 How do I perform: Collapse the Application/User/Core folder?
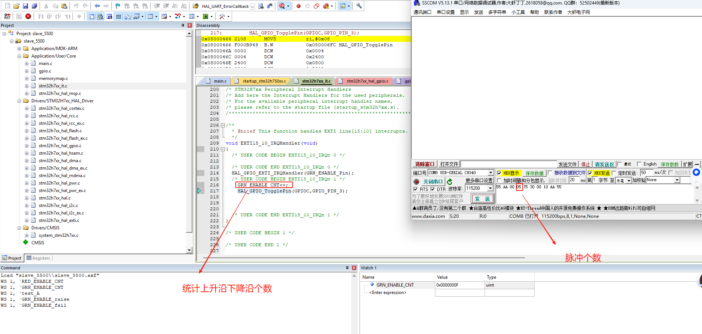click(19, 56)
